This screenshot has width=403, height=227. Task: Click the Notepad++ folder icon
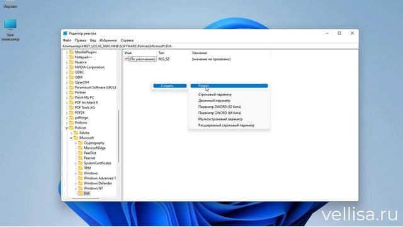[x=71, y=57]
